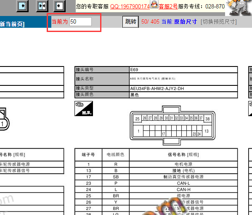The width and height of the screenshot is (252, 215).
Task: Click the 新当前页 refresh current page link
Action: tap(12, 24)
